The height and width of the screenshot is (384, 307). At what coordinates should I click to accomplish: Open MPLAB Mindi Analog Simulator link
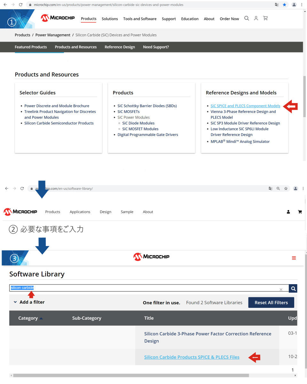pyautogui.click(x=240, y=141)
